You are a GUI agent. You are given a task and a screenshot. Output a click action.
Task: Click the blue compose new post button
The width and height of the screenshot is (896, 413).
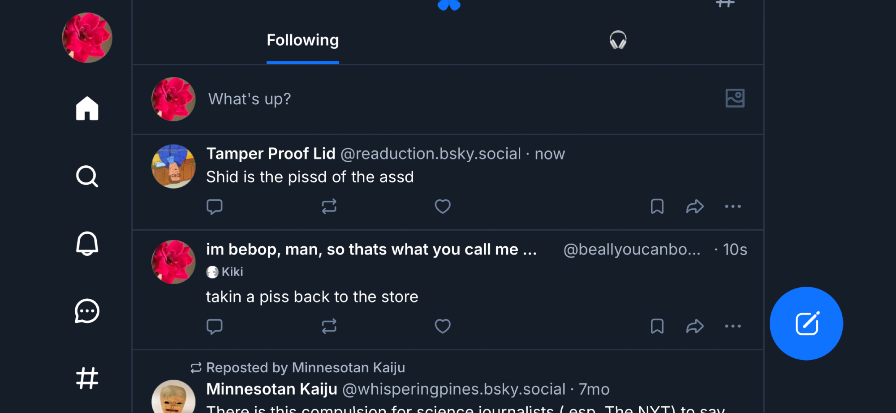tap(806, 323)
